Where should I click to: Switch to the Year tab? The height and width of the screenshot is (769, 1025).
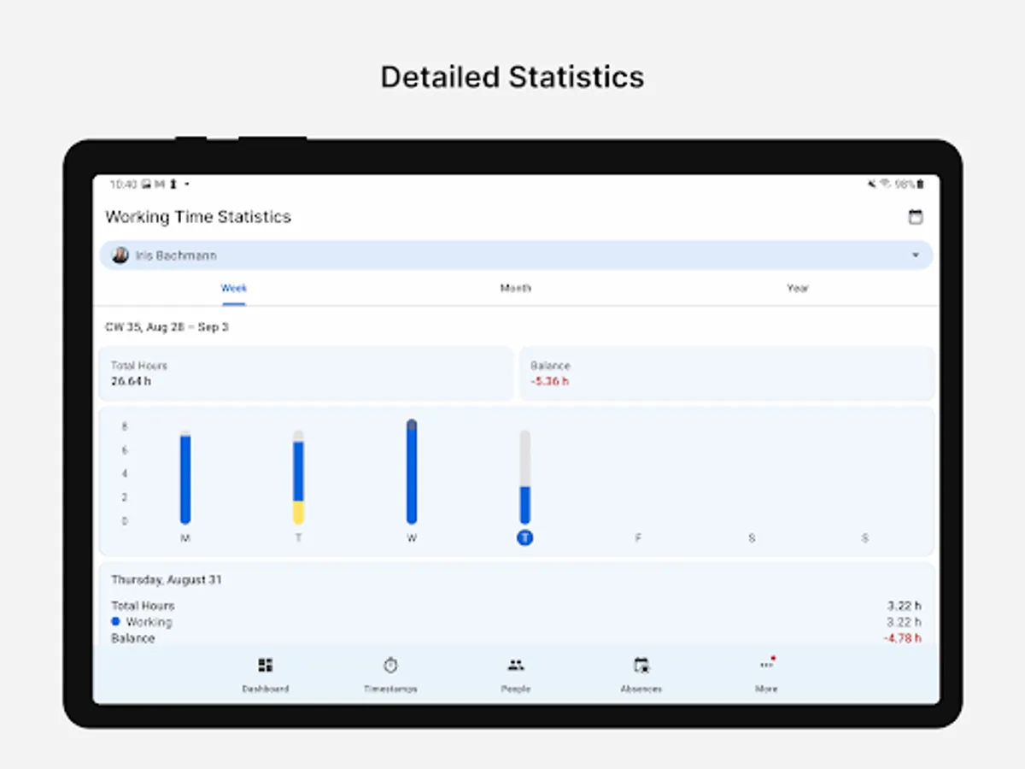pos(798,288)
